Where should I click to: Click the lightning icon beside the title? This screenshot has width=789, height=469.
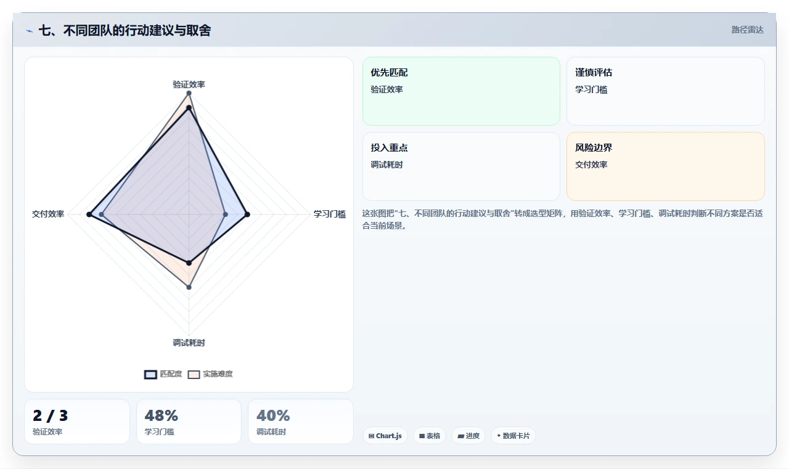point(29,31)
